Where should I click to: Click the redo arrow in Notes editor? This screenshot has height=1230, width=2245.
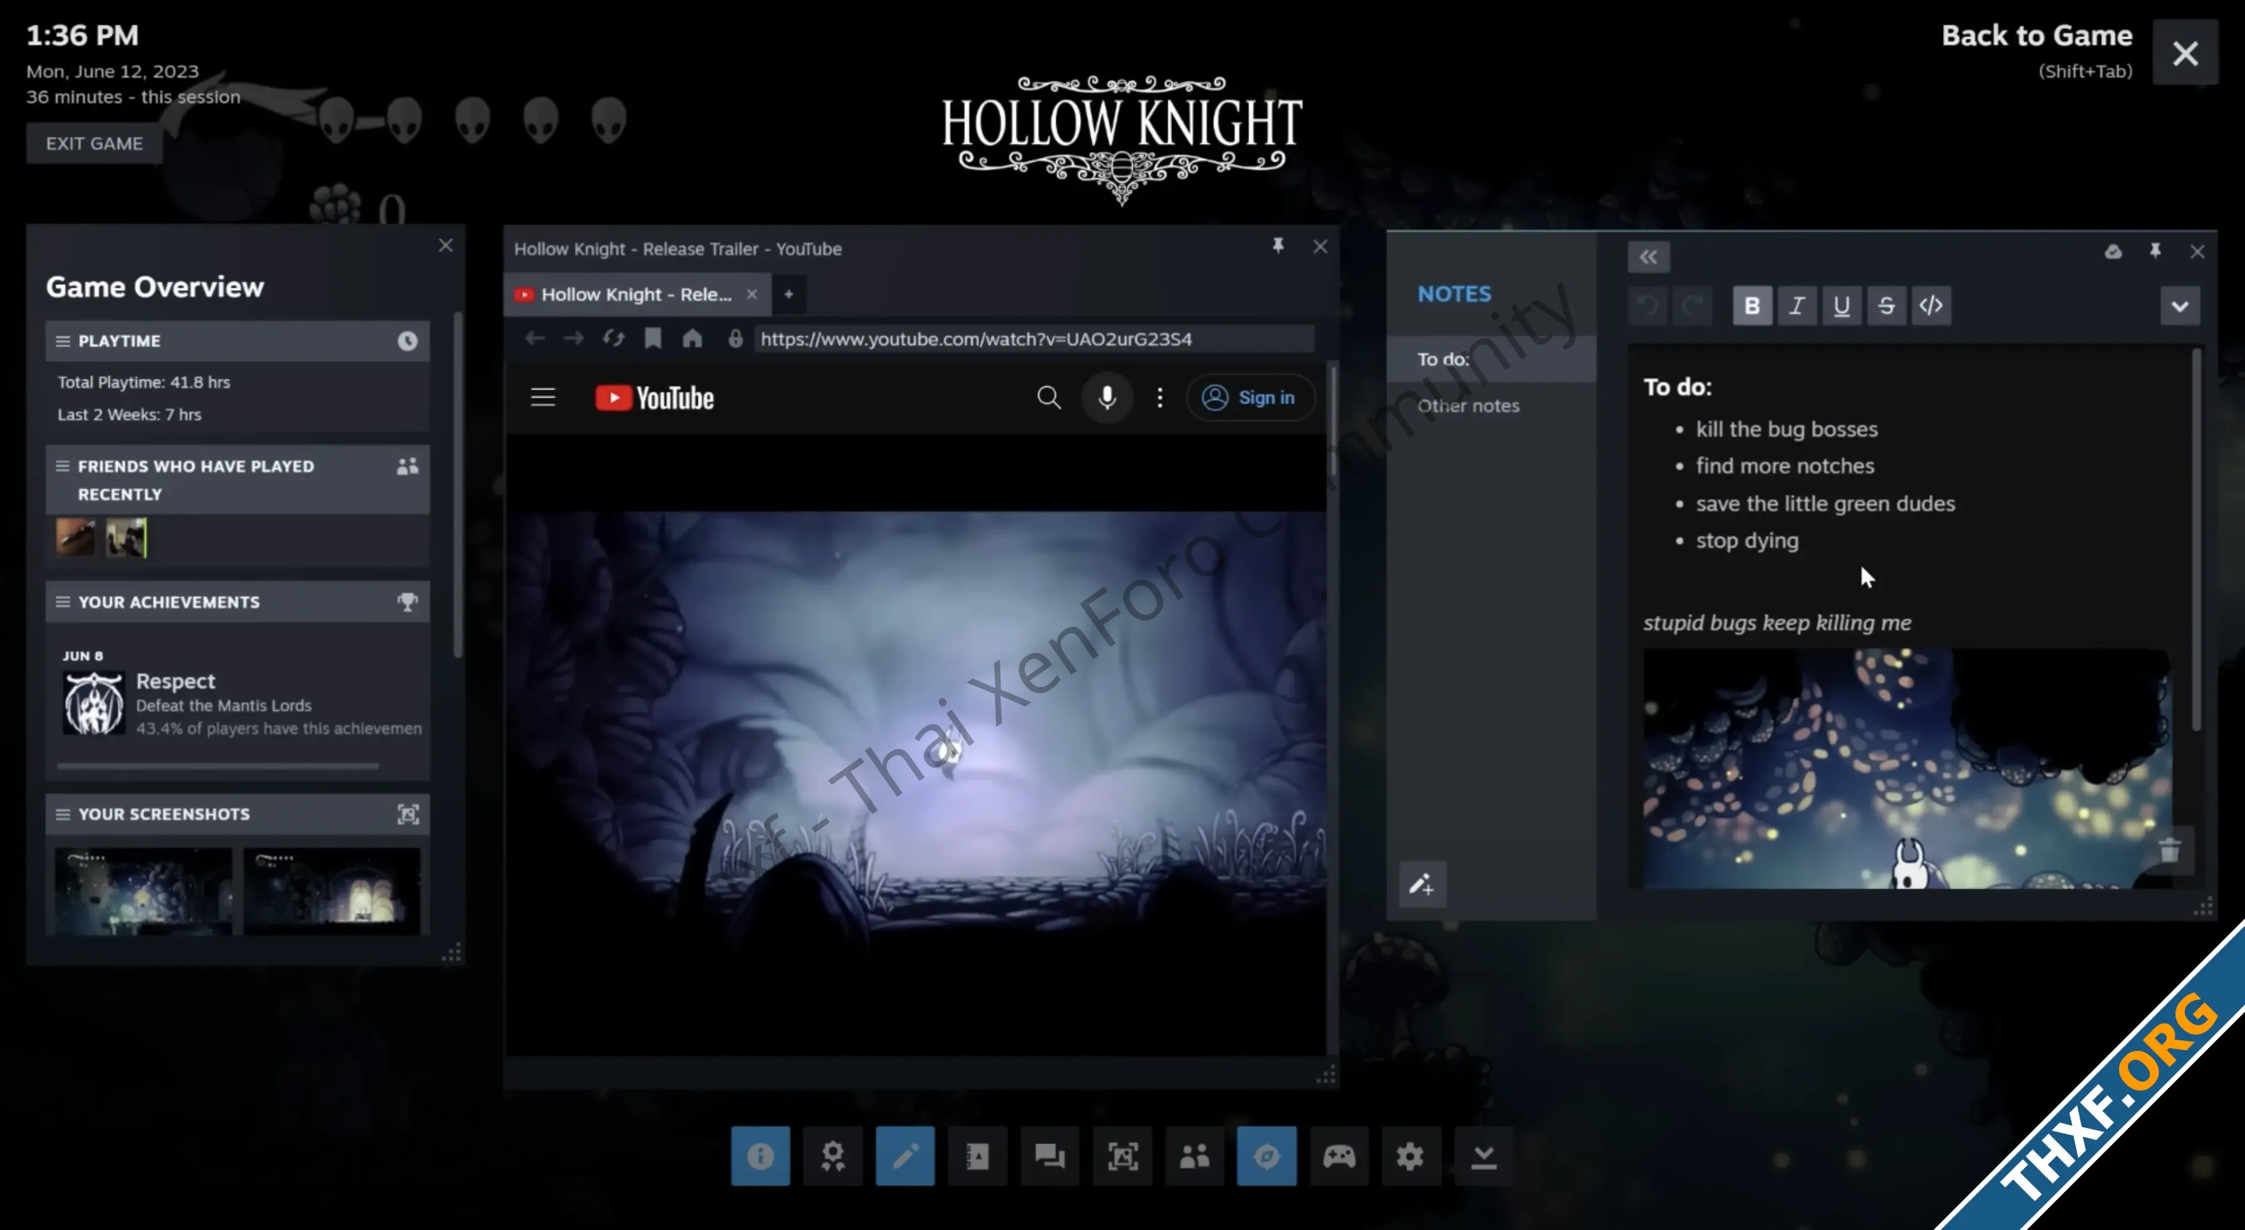pos(1692,306)
